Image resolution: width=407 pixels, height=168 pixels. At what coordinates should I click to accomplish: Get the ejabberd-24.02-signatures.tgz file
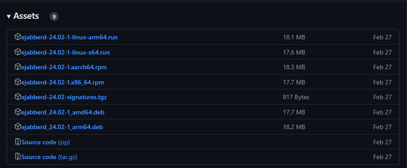click(64, 97)
